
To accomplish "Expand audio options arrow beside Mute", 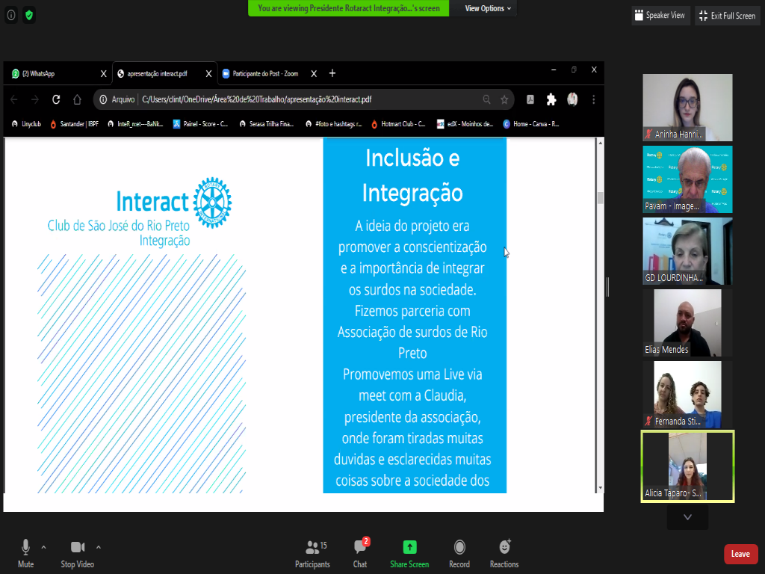I will click(x=43, y=546).
